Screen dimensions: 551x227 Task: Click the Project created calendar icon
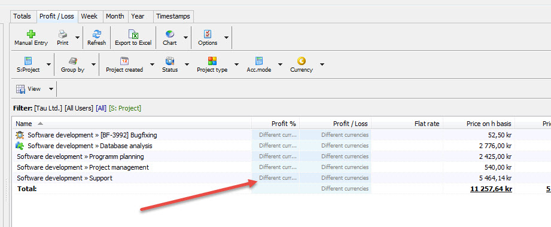pos(124,61)
